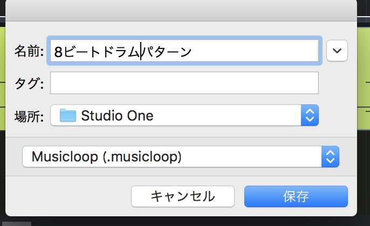Open the 場所 location popup menu
Screen dimensions: 370x226
point(184,115)
